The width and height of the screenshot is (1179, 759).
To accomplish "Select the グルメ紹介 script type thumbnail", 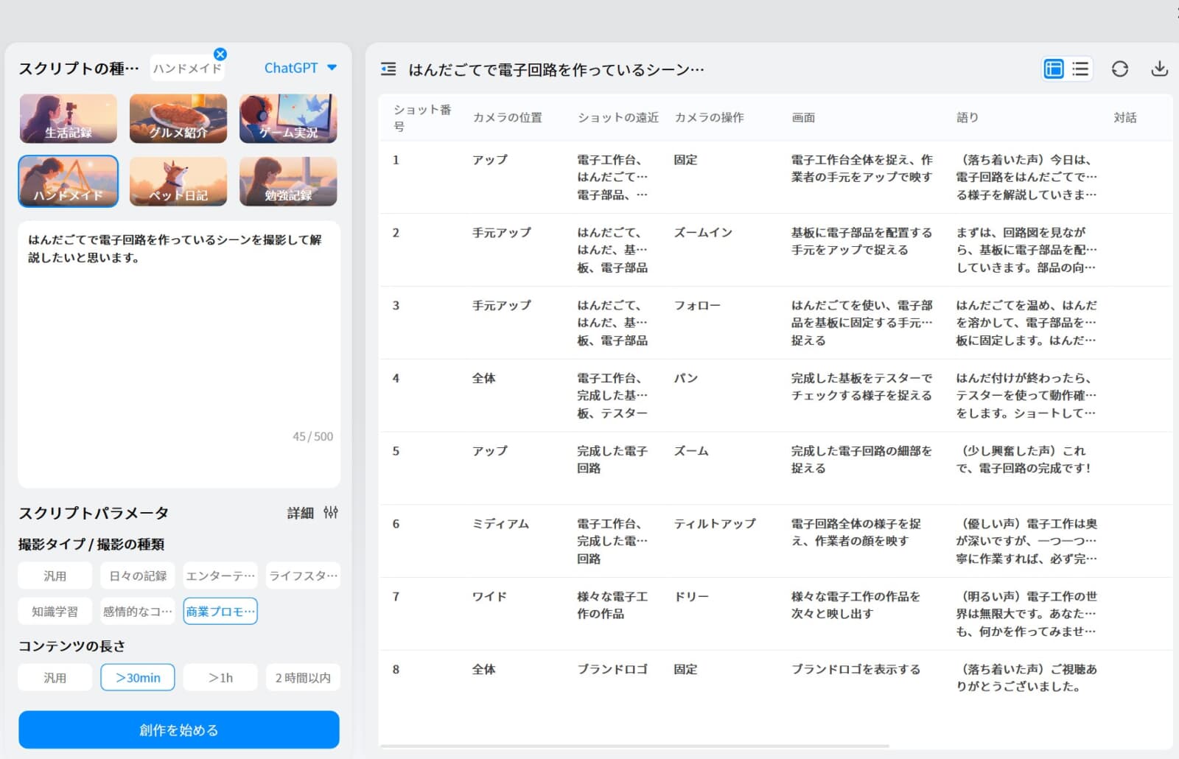I will (x=178, y=118).
